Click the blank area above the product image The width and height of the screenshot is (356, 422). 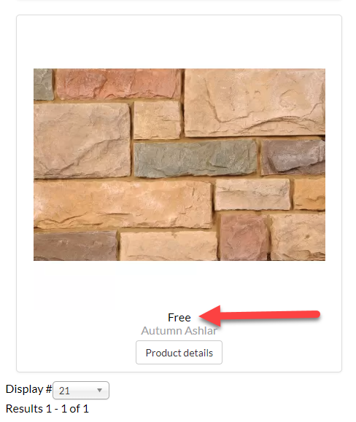pyautogui.click(x=179, y=42)
